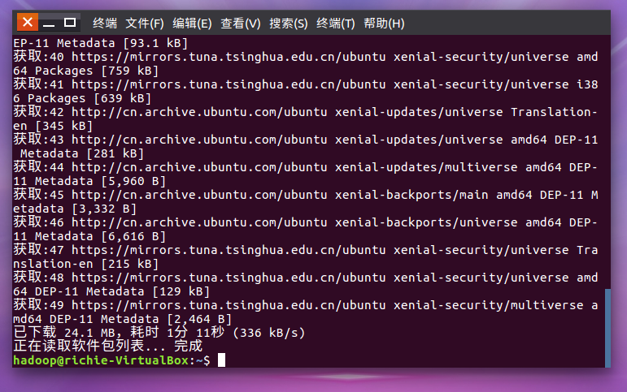Open the 文件(F) menu
The image size is (627, 392).
pyautogui.click(x=145, y=24)
